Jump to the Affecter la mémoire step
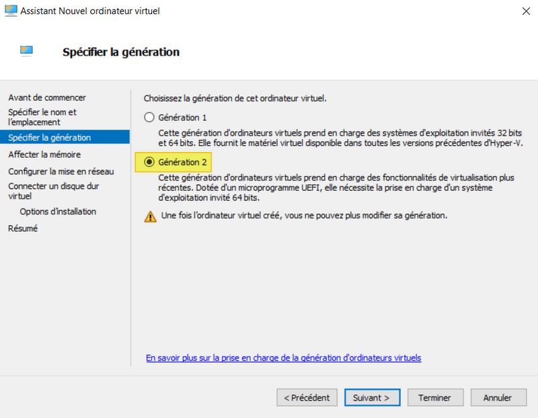 point(44,155)
